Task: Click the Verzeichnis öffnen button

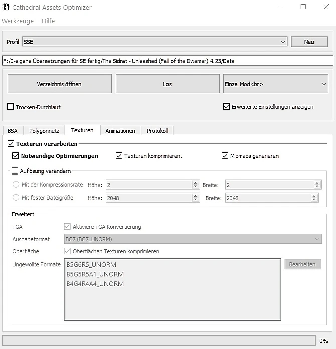Action: pyautogui.click(x=59, y=84)
